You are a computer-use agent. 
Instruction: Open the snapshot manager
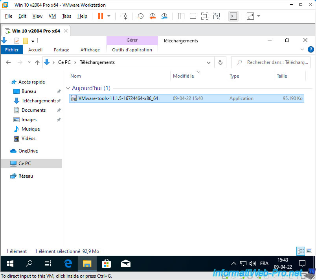[164, 16]
